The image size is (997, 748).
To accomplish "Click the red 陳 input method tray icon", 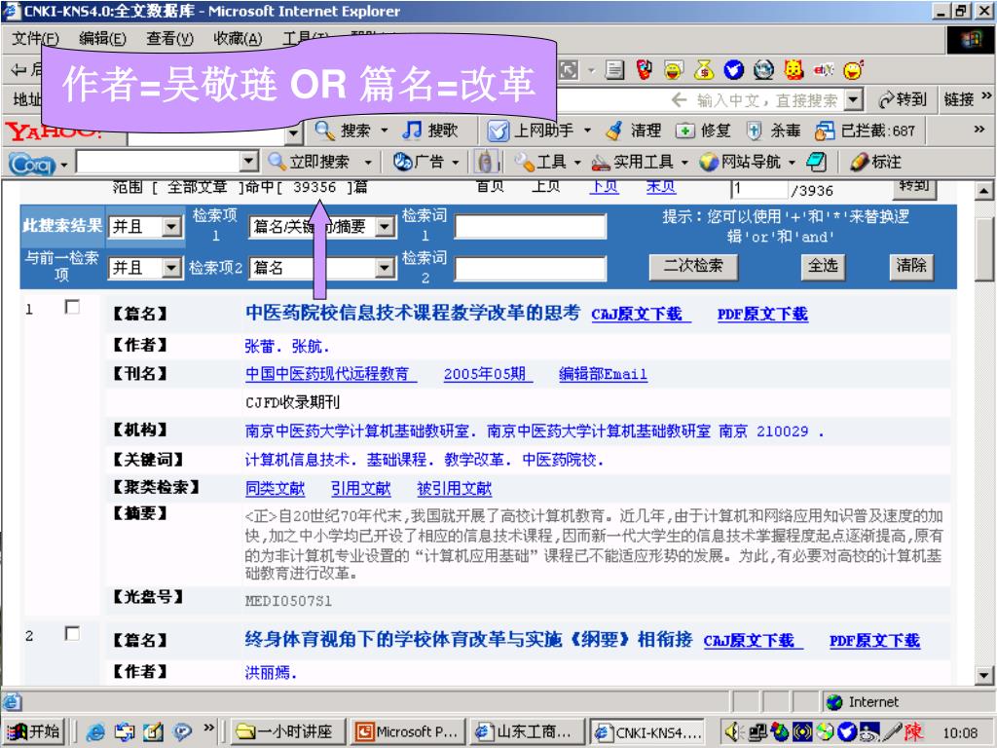I will point(913,731).
